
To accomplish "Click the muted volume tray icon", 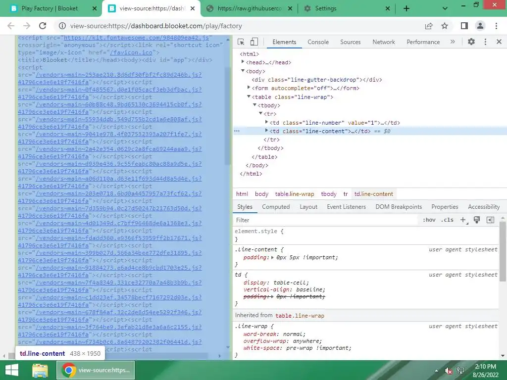I will [448, 371].
